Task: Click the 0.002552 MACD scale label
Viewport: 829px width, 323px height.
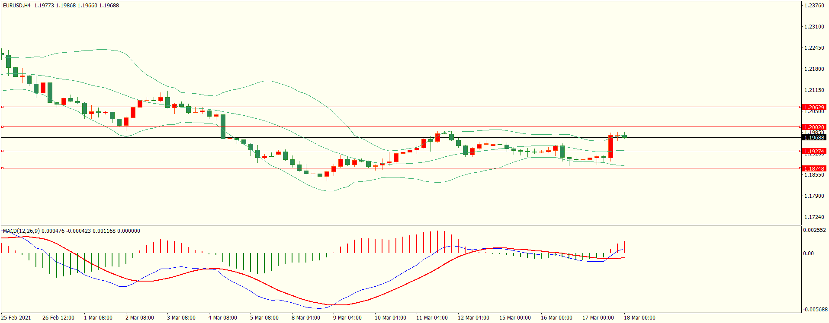Action: 814,230
